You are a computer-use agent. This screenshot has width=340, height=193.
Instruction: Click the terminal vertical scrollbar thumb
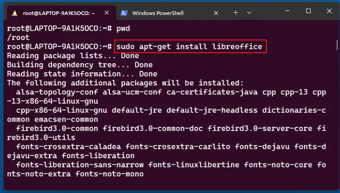pyautogui.click(x=337, y=45)
